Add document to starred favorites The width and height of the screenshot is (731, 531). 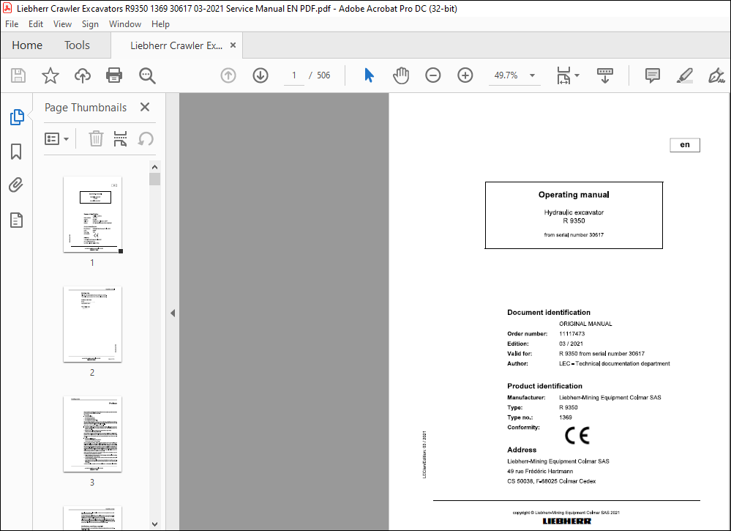click(x=50, y=75)
